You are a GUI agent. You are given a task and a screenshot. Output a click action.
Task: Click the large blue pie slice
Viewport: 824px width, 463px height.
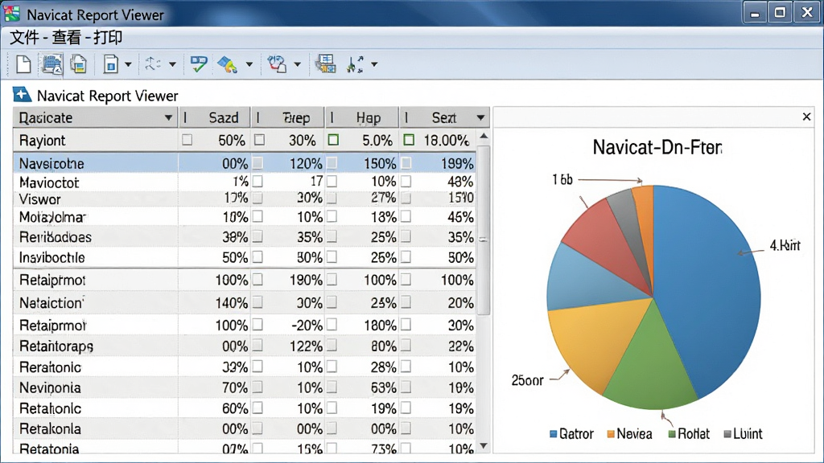click(710, 284)
